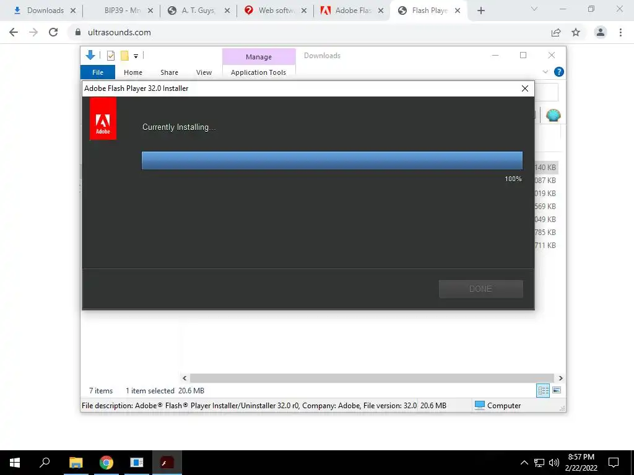Click the Flash installer taskbar icon
This screenshot has width=634, height=475.
[x=167, y=463]
